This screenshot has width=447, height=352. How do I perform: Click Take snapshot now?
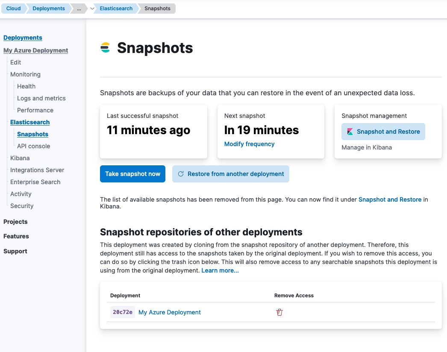(132, 174)
